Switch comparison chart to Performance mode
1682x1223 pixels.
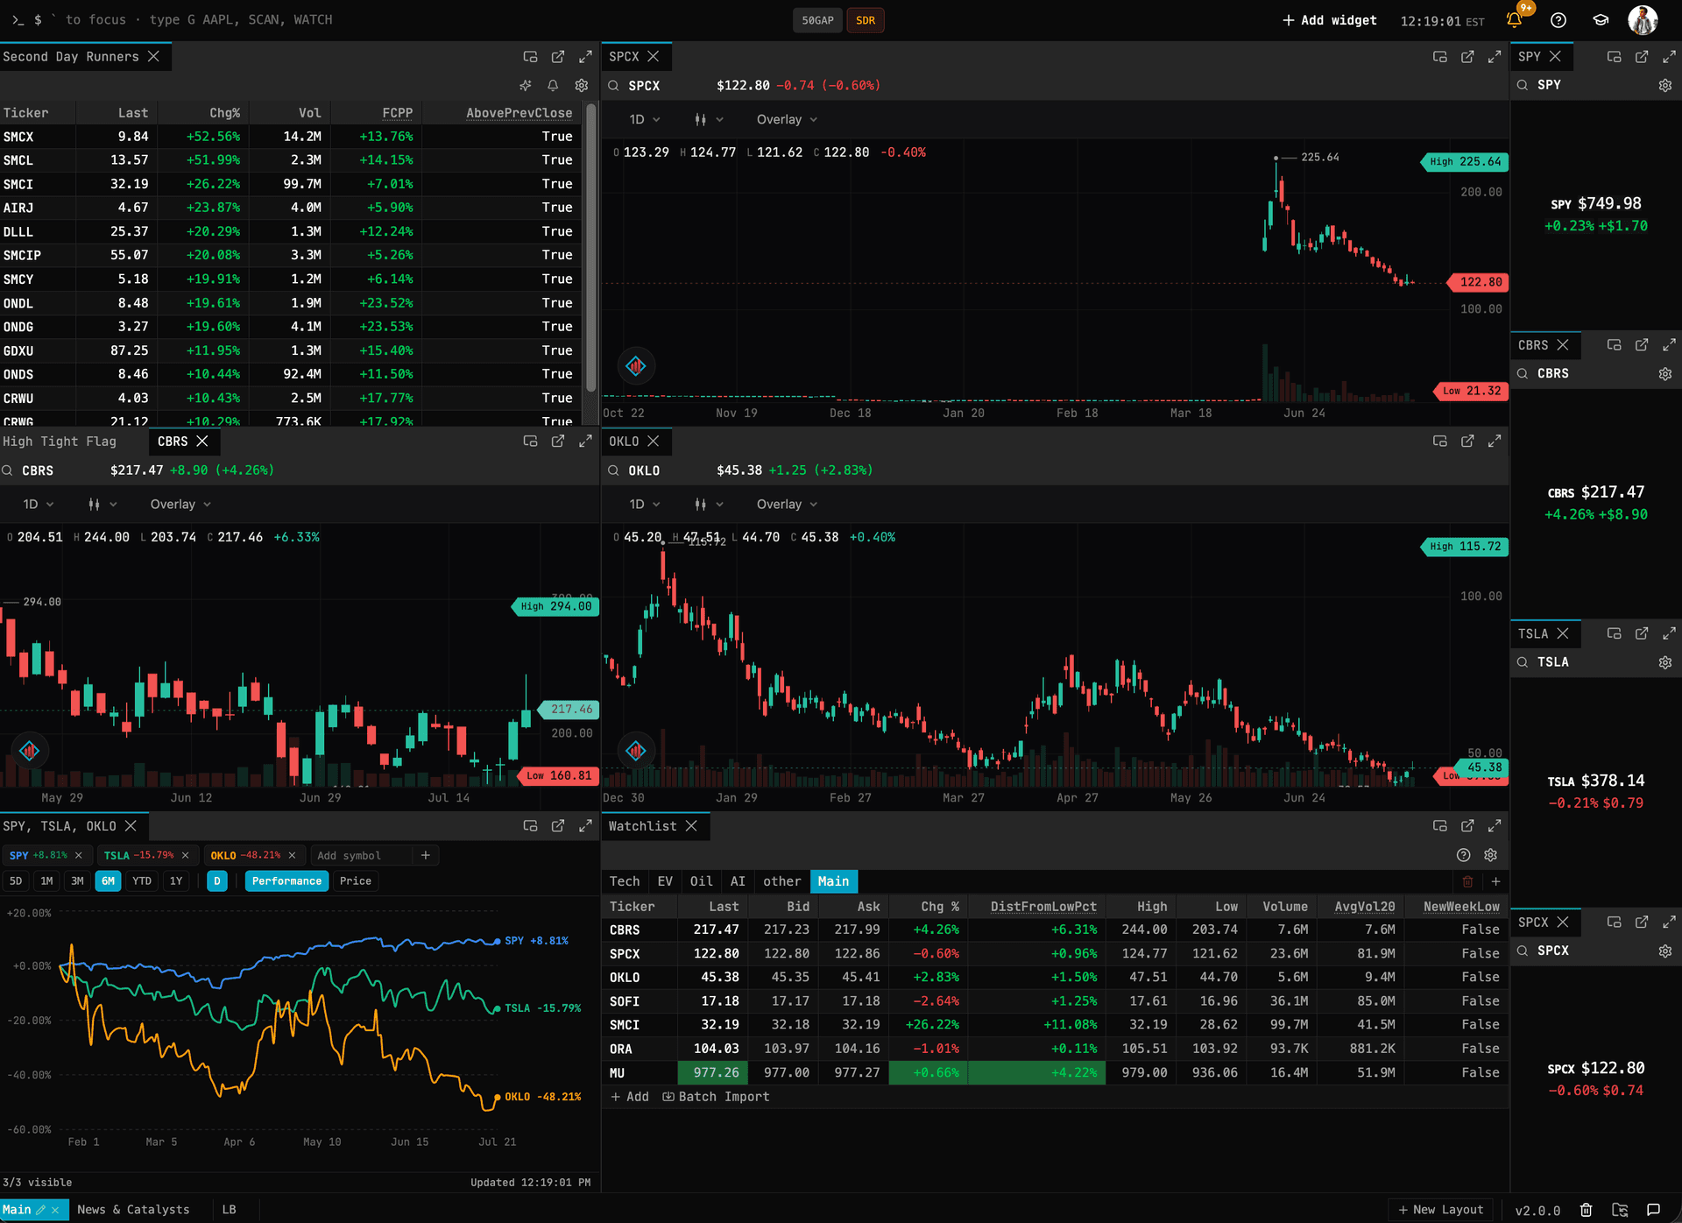pyautogui.click(x=286, y=881)
